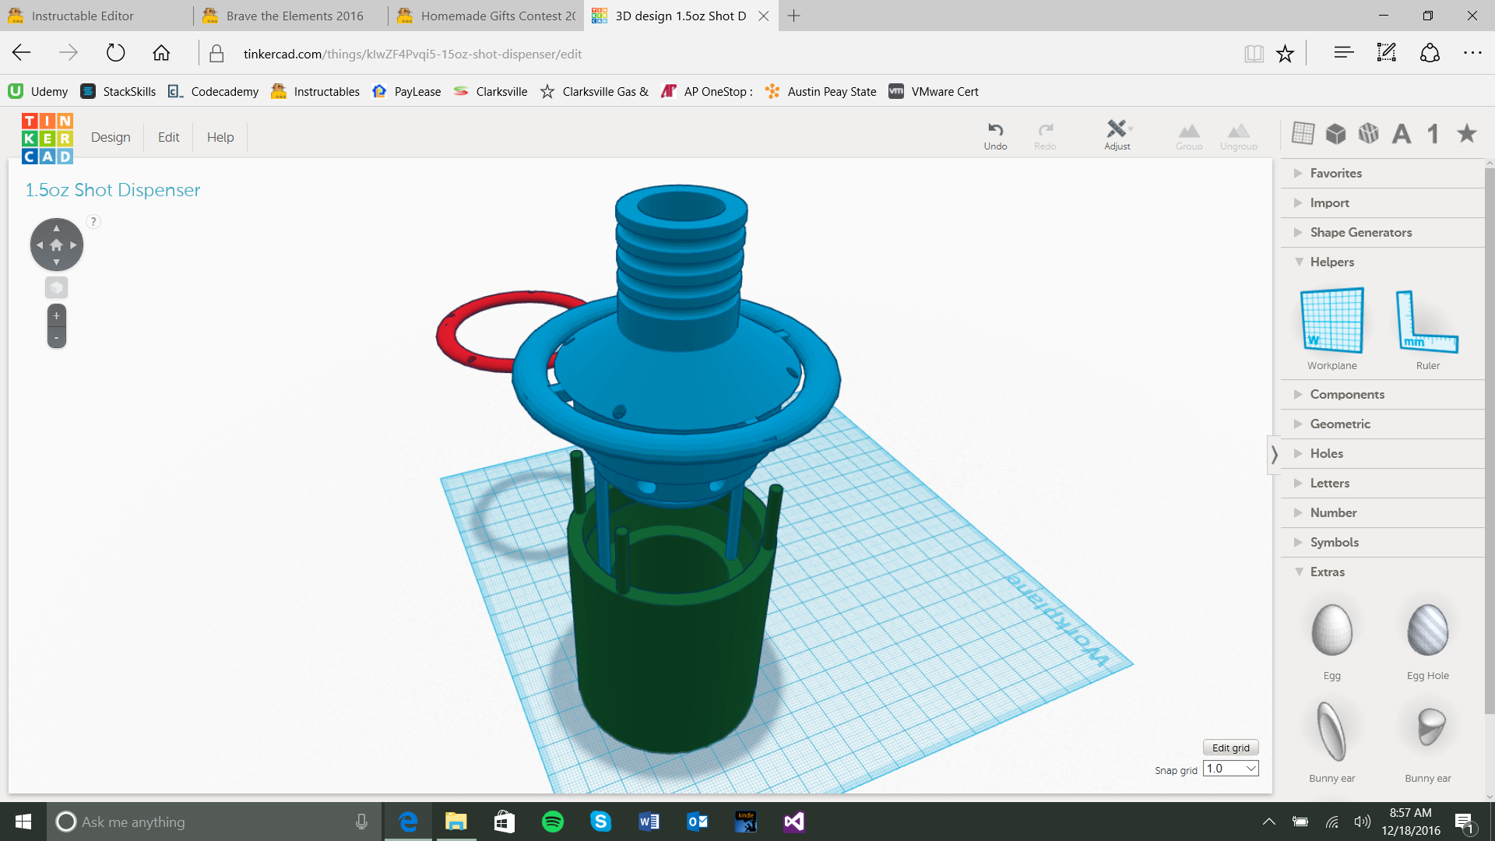Open the Edit menu

pyautogui.click(x=168, y=137)
